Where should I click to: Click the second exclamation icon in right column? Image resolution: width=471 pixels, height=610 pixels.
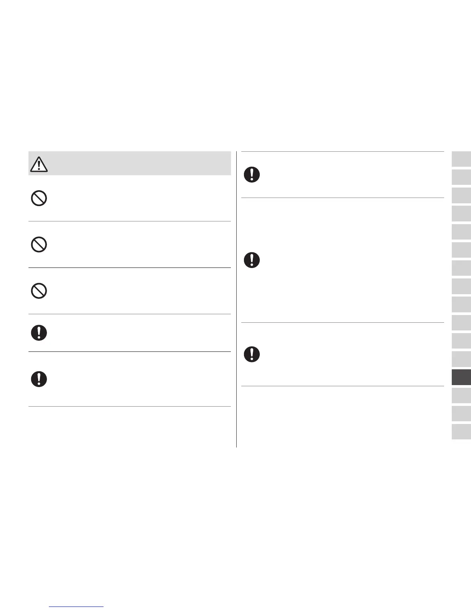[x=252, y=260]
